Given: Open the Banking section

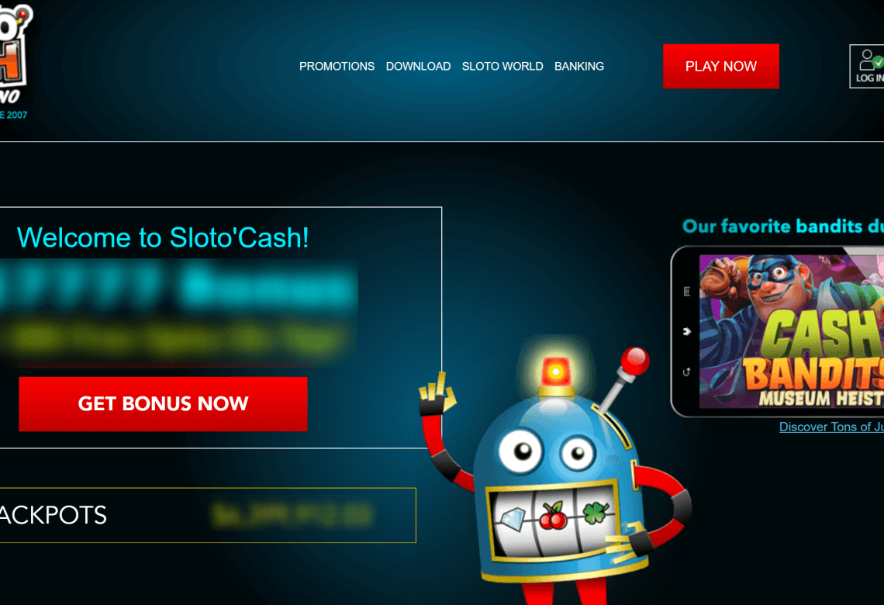Looking at the screenshot, I should coord(579,67).
